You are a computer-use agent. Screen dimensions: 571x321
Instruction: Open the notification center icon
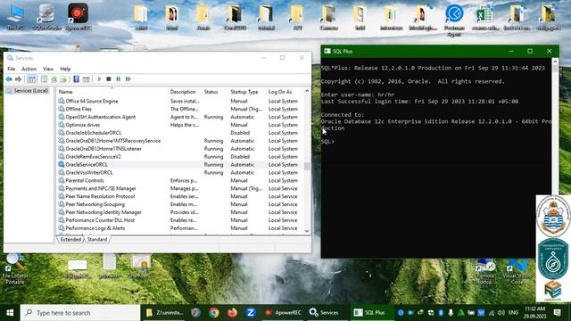[557, 313]
